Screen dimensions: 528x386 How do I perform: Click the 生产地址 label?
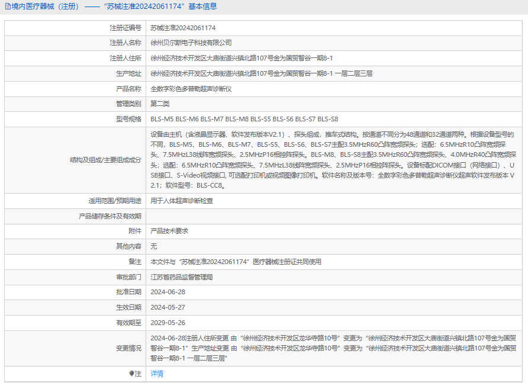(128, 73)
